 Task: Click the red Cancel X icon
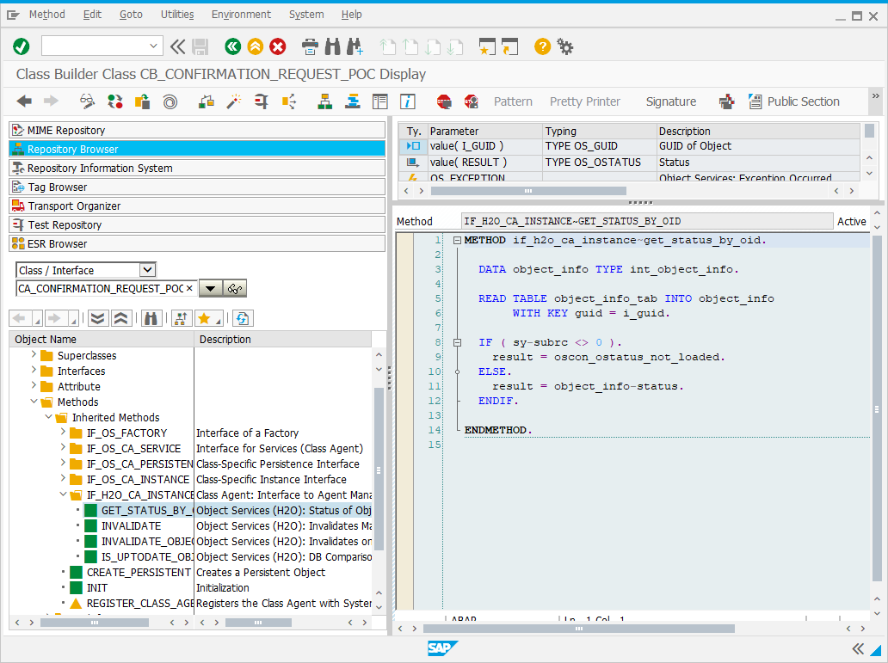(277, 46)
